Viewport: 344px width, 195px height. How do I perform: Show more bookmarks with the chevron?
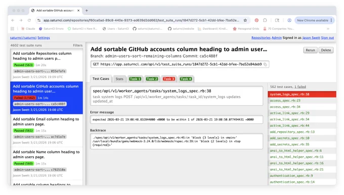click(x=328, y=29)
